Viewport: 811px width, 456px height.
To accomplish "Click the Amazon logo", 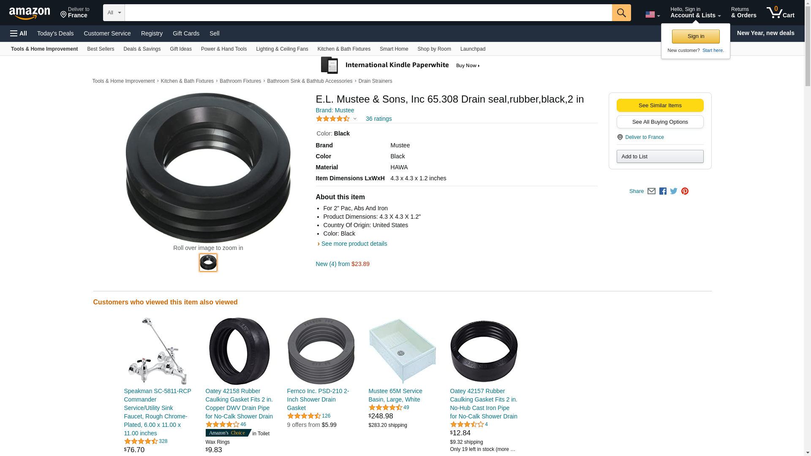I will (30, 13).
